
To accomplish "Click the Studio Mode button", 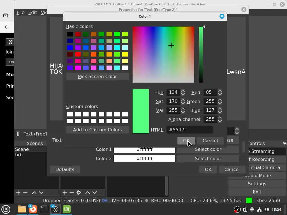I will 257,176.
